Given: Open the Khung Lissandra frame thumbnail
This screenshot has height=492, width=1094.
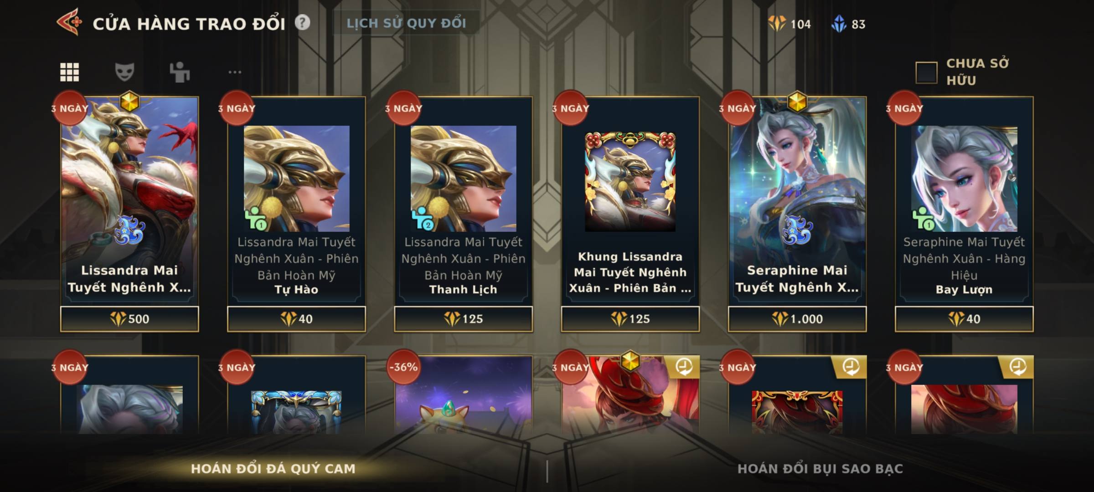Looking at the screenshot, I should [x=630, y=181].
